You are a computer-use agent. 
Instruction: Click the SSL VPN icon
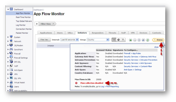(x=11, y=78)
